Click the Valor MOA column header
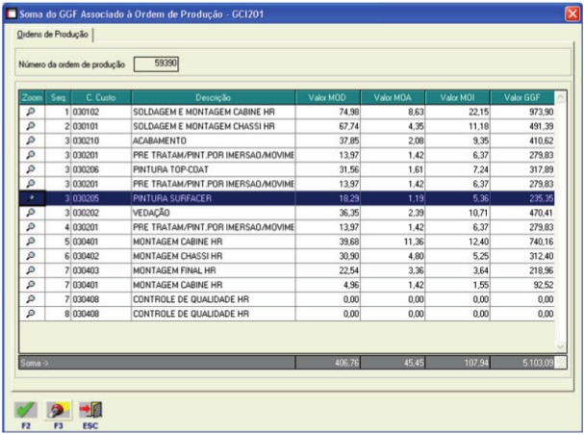The image size is (584, 434). click(x=393, y=97)
